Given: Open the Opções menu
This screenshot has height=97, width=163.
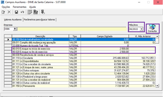Looking at the screenshot, I should click(6, 7).
